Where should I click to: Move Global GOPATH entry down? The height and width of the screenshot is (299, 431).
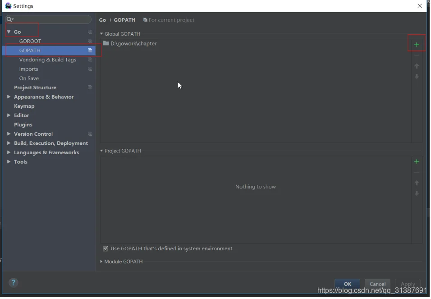click(417, 77)
